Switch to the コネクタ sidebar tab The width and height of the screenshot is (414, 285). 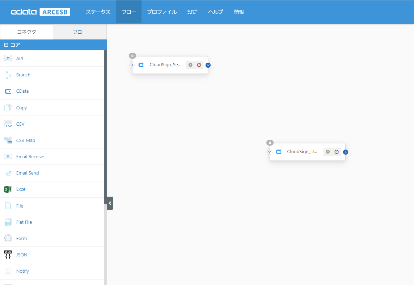pyautogui.click(x=26, y=32)
